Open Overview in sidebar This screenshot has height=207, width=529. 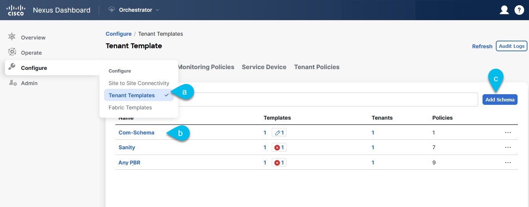[33, 38]
